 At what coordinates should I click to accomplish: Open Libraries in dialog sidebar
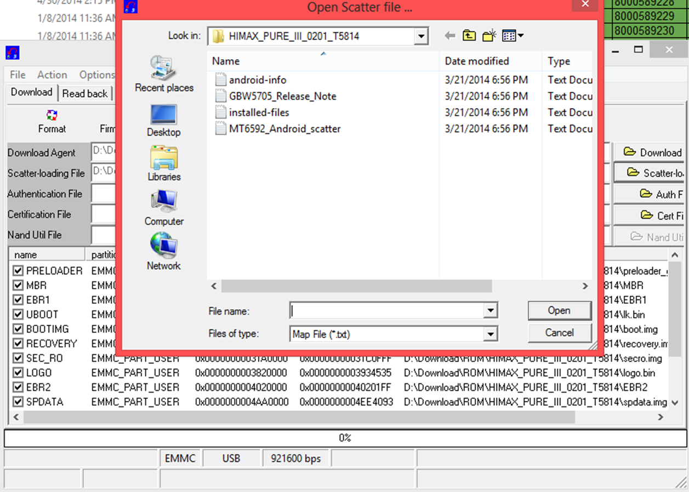pyautogui.click(x=164, y=163)
